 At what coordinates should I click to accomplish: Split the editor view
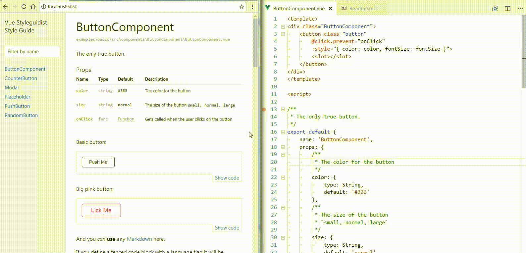[x=507, y=9]
